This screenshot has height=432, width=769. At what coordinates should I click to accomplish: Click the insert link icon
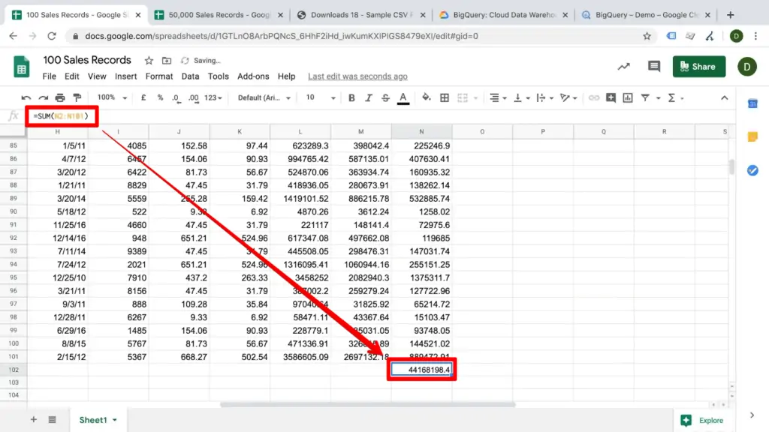coord(596,97)
